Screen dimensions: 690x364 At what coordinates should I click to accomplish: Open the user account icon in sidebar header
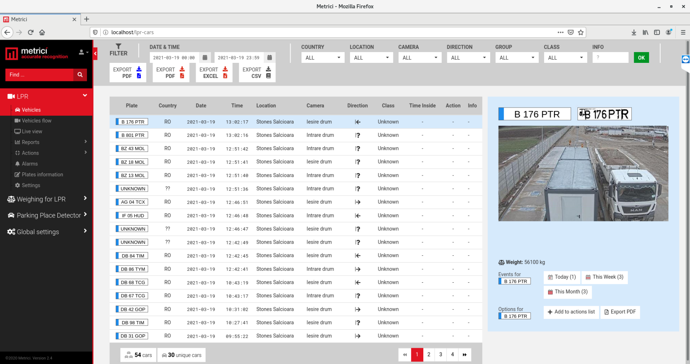(83, 52)
